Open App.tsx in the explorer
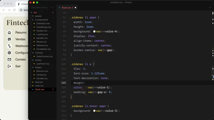This screenshot has height=120, width=214. point(39,82)
